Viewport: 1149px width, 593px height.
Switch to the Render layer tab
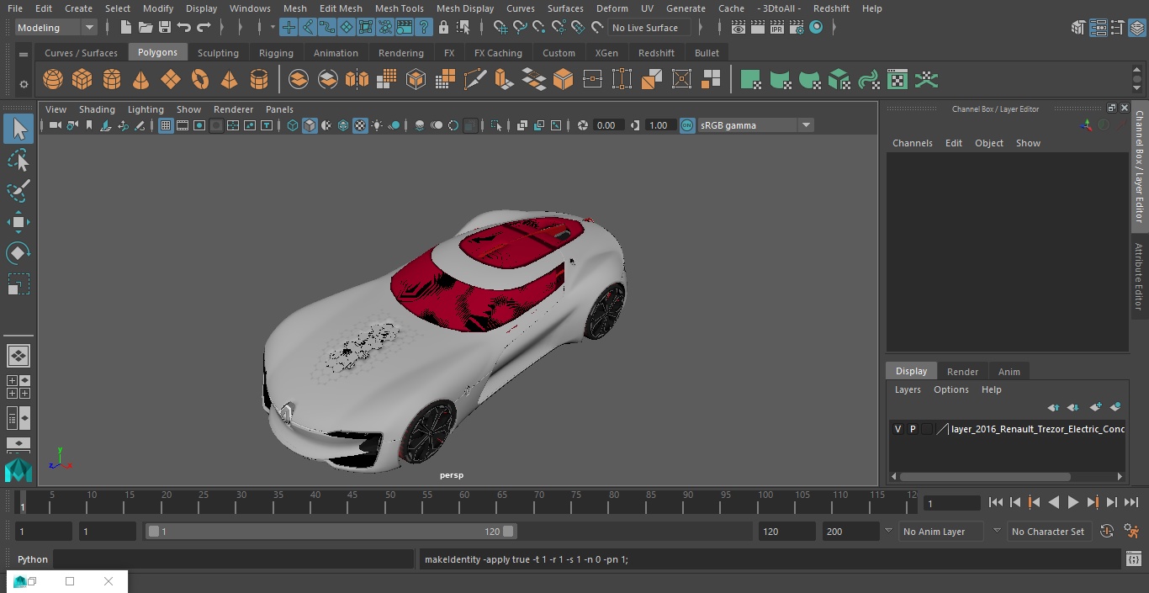click(962, 372)
